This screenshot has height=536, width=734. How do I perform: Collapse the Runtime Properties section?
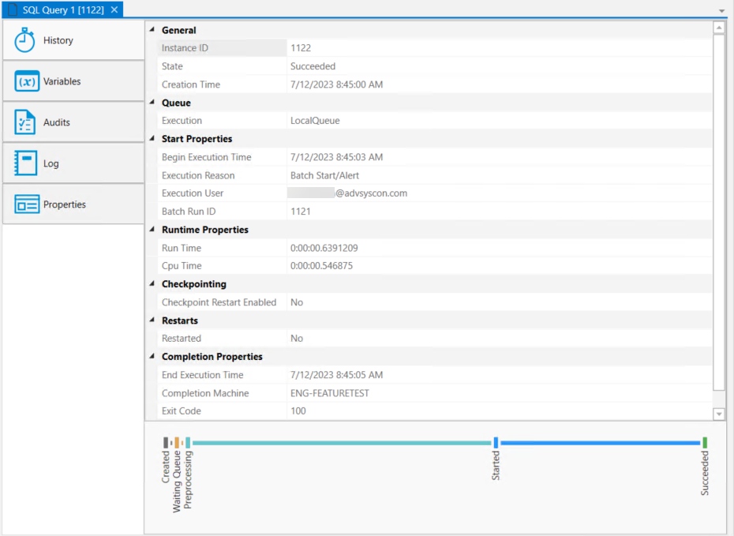click(152, 230)
